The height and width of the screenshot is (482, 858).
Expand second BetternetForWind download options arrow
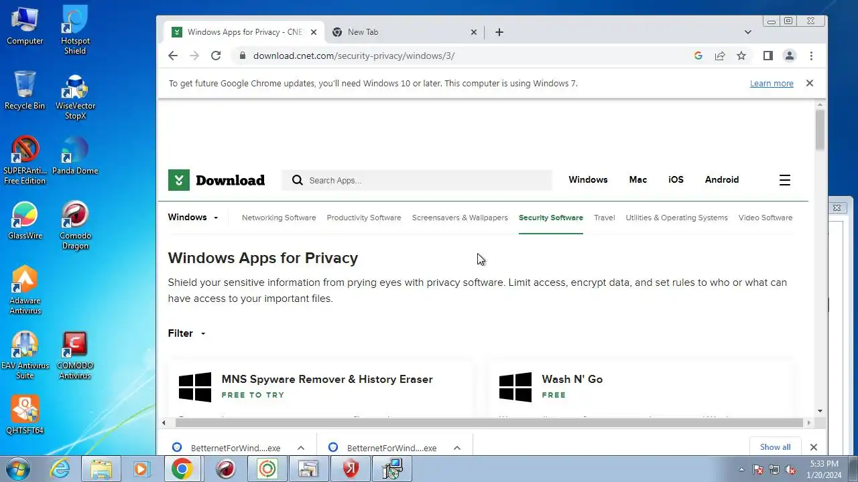457,448
